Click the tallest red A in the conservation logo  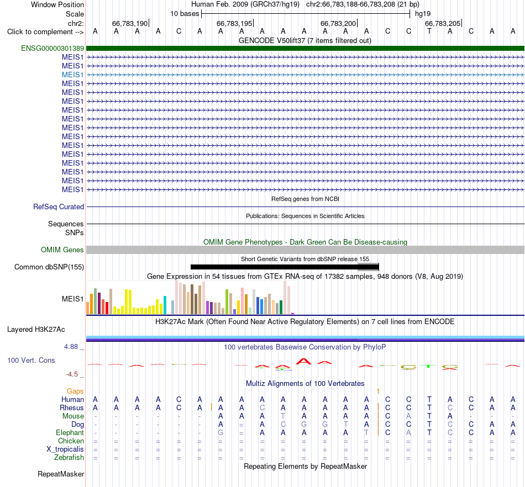[x=303, y=361]
